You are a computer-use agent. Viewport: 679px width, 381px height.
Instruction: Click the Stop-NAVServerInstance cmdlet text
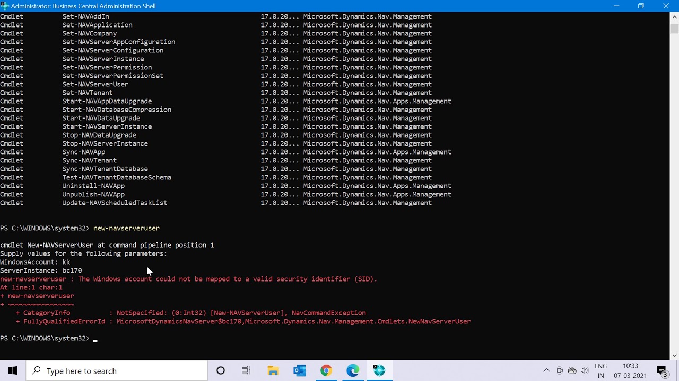pos(105,143)
